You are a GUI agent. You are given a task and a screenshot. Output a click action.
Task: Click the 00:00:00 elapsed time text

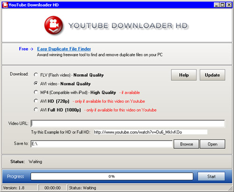52,188
